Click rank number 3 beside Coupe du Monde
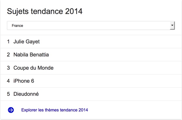Viewport: 182px width, 120px height. [x=8, y=68]
